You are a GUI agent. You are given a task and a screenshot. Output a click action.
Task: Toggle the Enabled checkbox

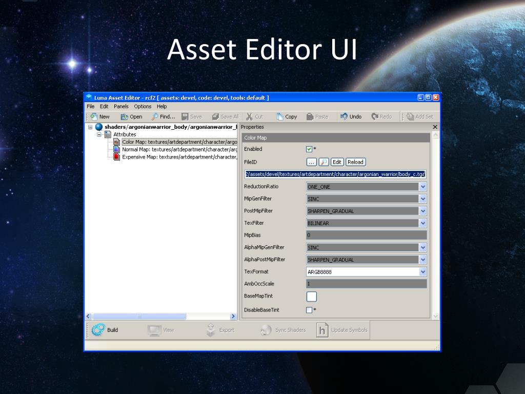[309, 149]
